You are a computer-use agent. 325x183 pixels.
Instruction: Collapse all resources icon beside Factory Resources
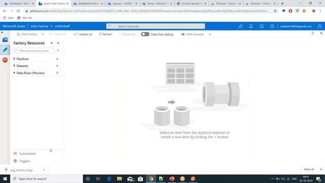click(x=52, y=43)
